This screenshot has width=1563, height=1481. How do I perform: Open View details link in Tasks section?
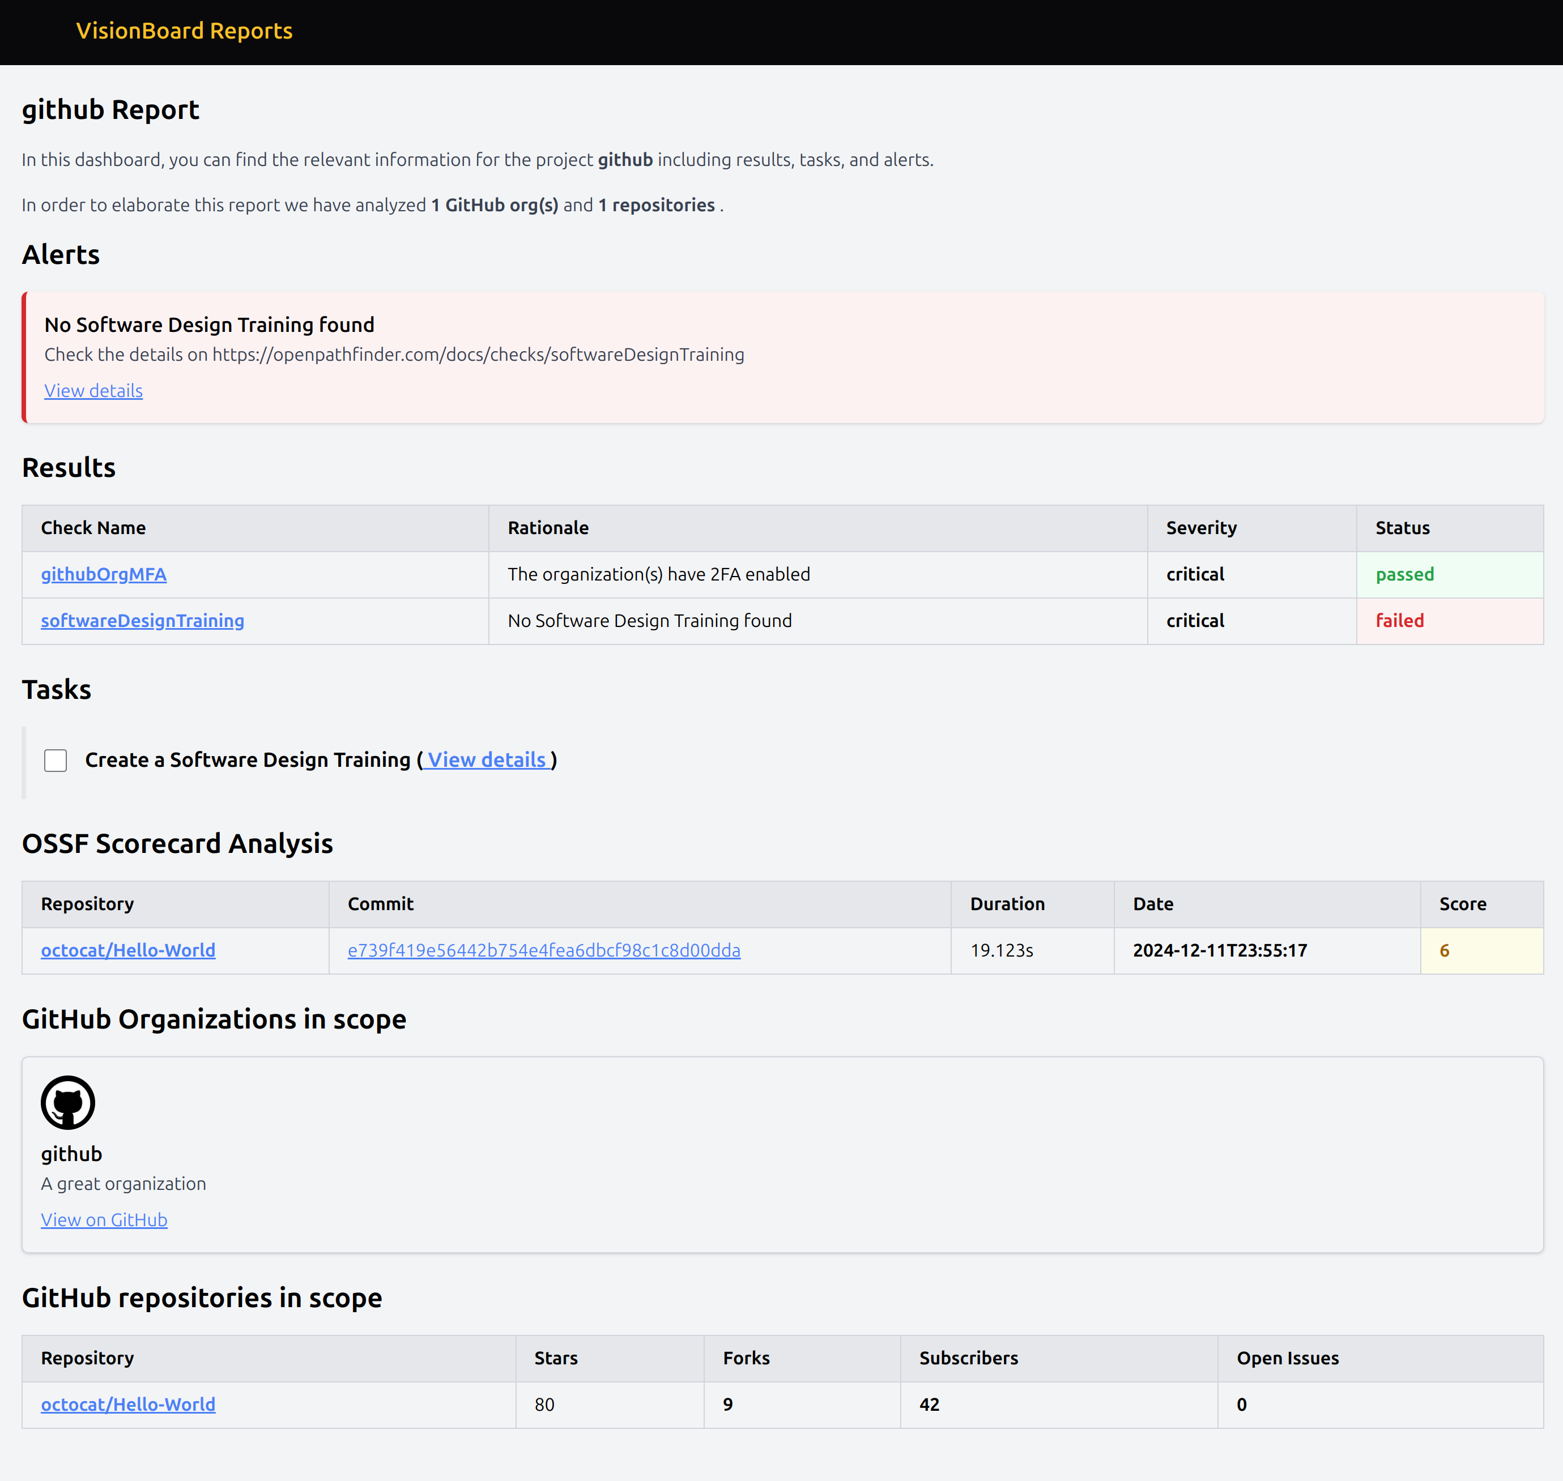(487, 759)
